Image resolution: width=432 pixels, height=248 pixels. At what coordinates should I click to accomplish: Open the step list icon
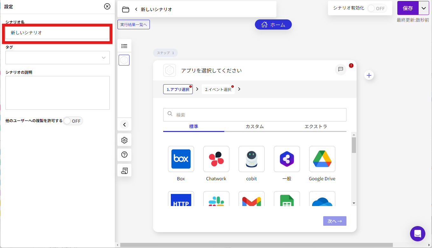[124, 46]
